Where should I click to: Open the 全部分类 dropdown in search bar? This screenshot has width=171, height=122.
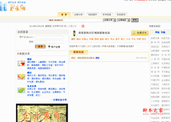click(x=109, y=20)
